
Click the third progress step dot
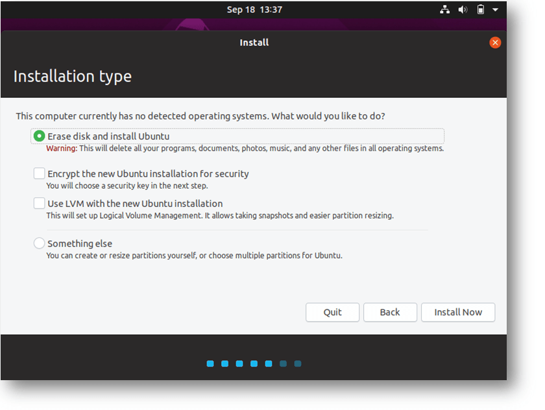point(239,363)
